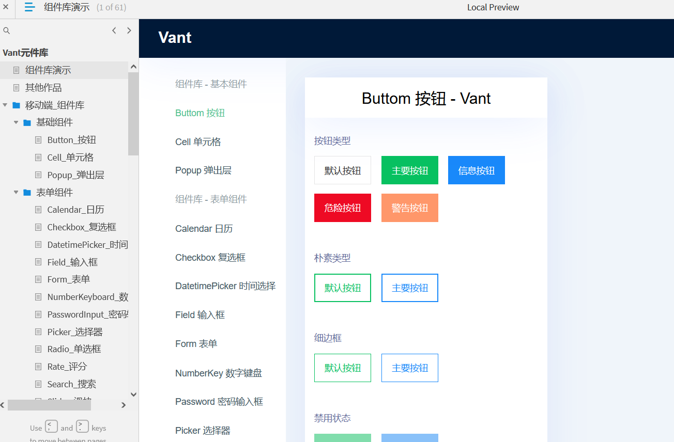Image resolution: width=674 pixels, height=442 pixels.
Task: Click green outlined 默认按钮 under 朴素类型
Action: coord(343,288)
